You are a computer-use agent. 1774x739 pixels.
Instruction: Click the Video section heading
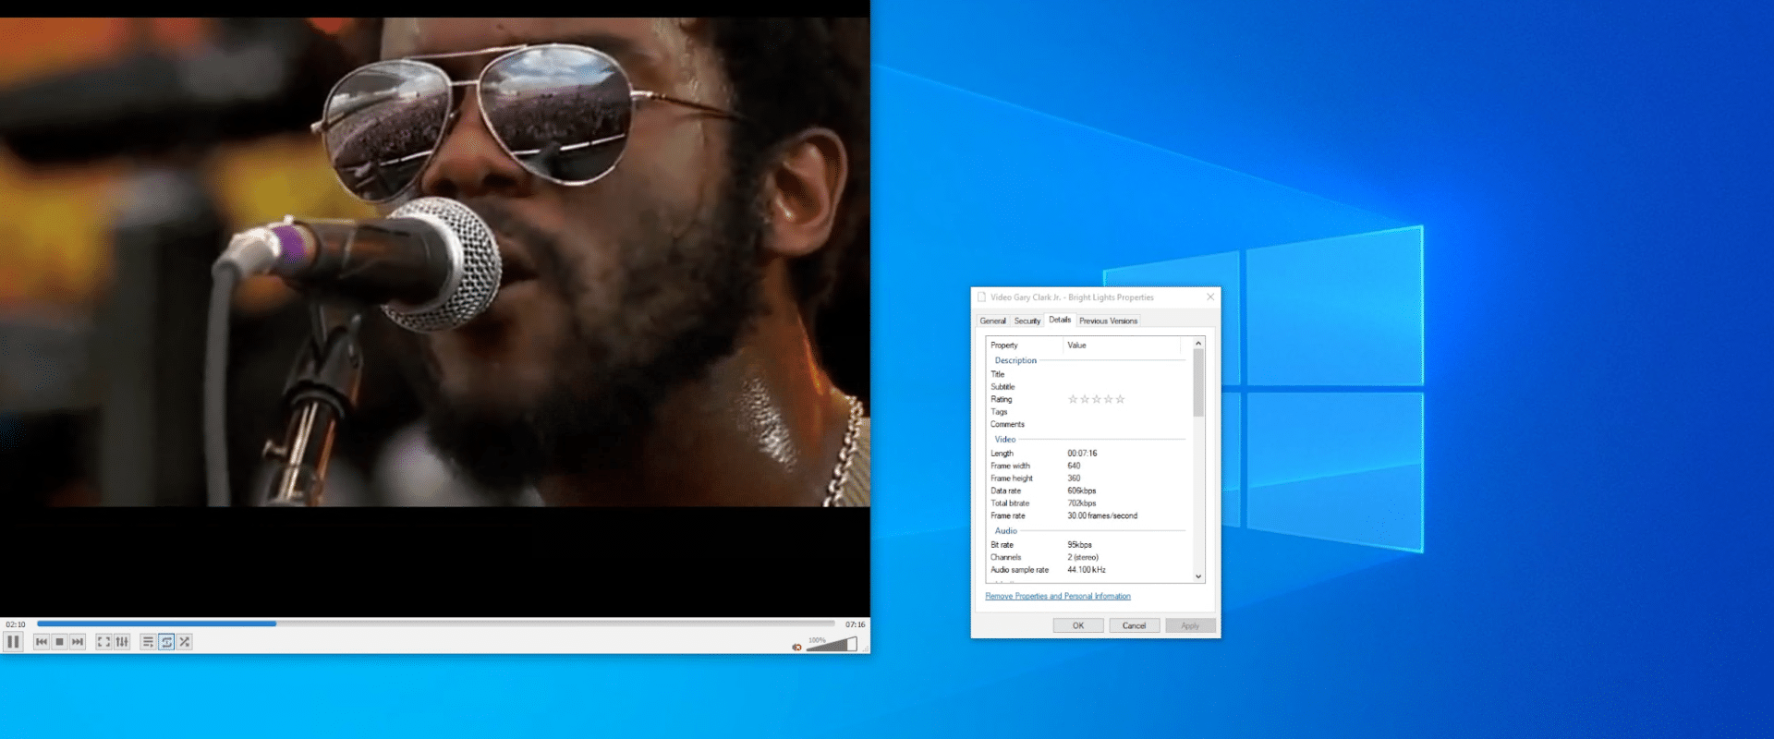[1005, 440]
